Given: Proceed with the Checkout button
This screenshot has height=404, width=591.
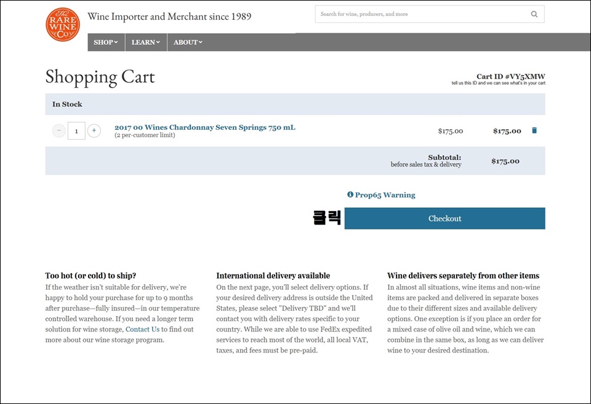Looking at the screenshot, I should [444, 218].
